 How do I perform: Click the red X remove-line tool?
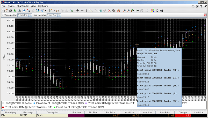click(x=109, y=11)
